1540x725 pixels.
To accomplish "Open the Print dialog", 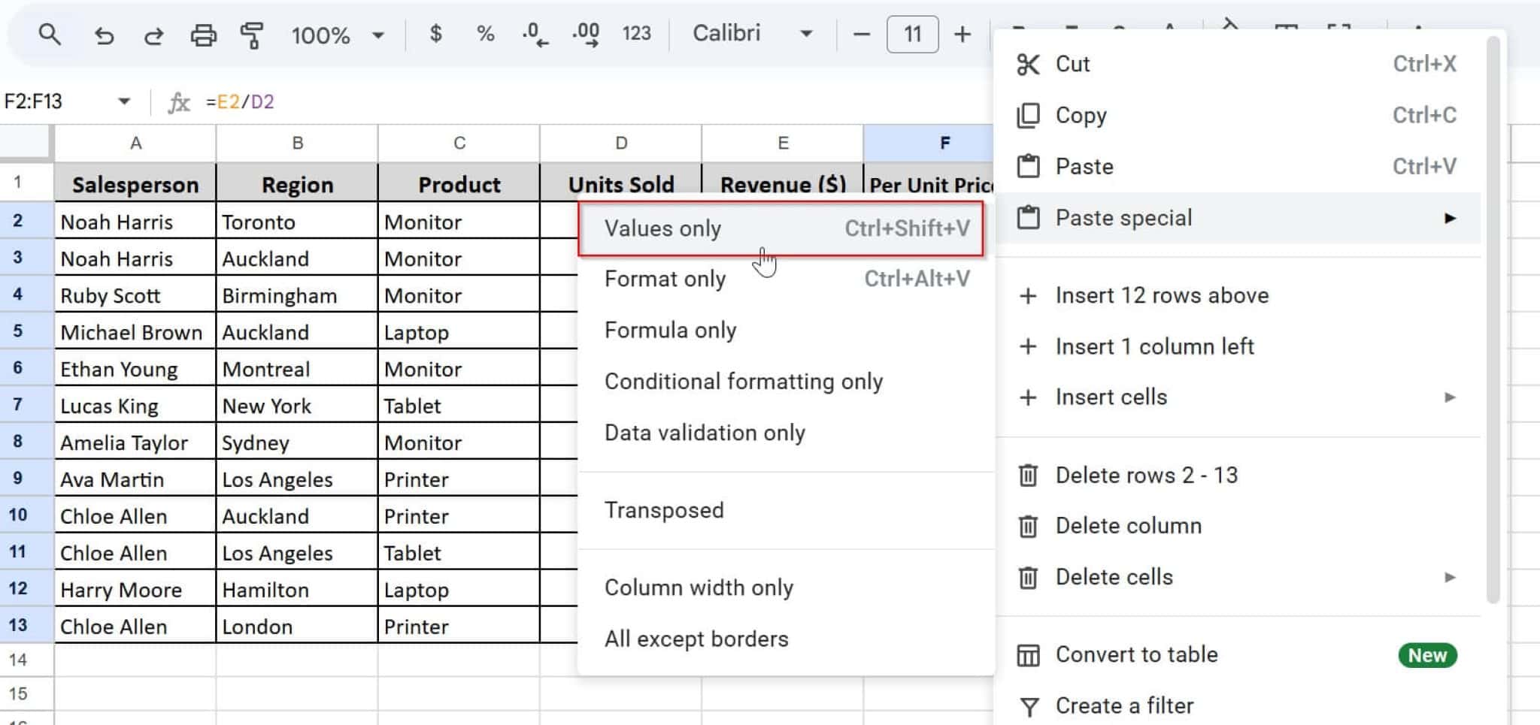I will pyautogui.click(x=204, y=34).
